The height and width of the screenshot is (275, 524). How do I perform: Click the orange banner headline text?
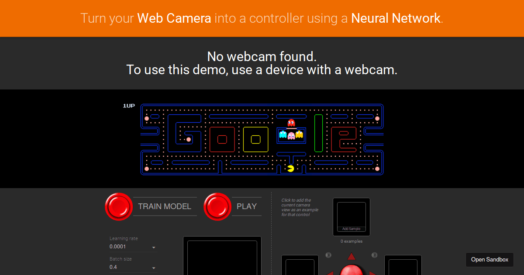pos(262,18)
